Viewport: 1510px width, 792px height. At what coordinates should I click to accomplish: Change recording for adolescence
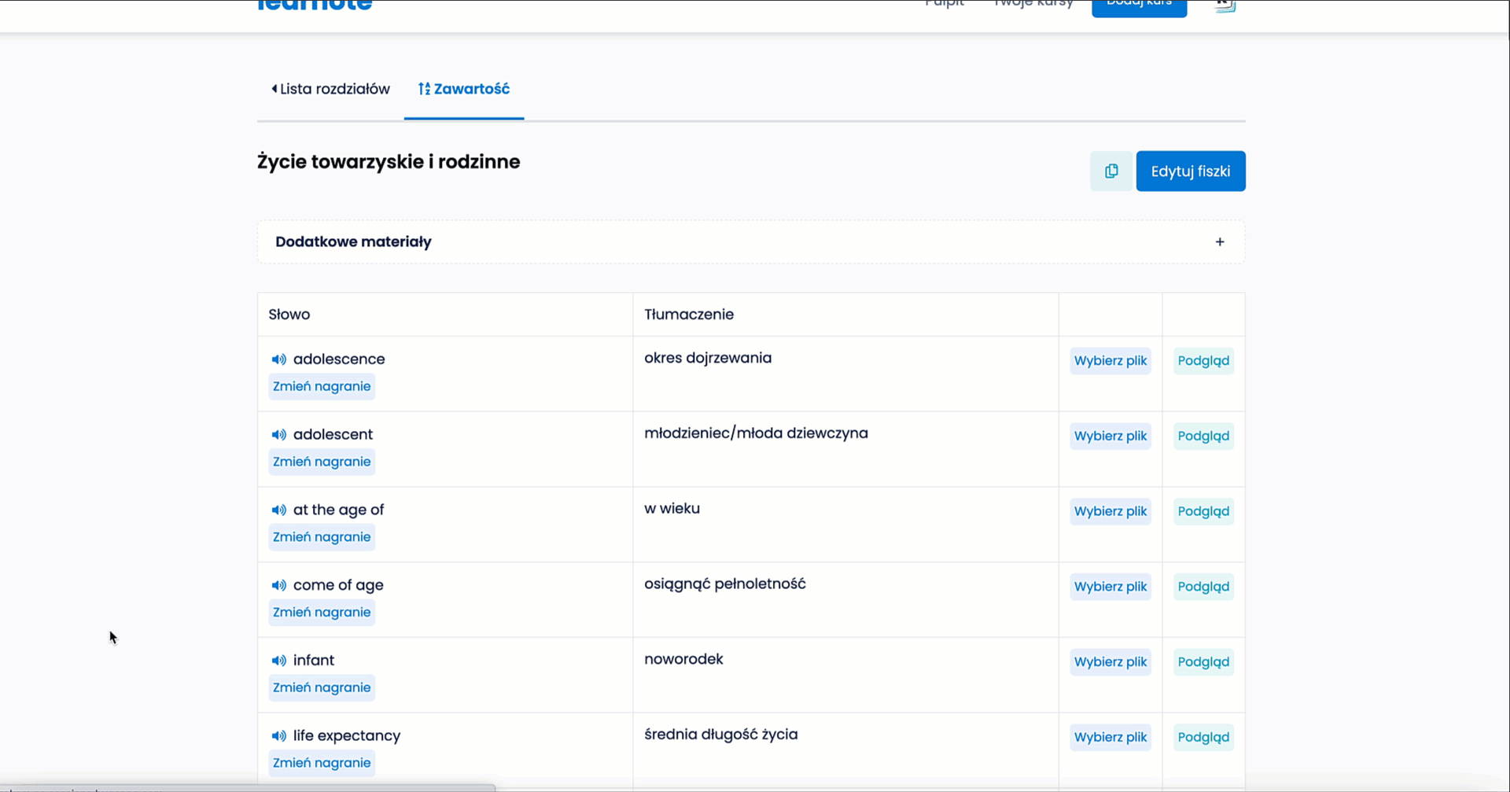[322, 386]
